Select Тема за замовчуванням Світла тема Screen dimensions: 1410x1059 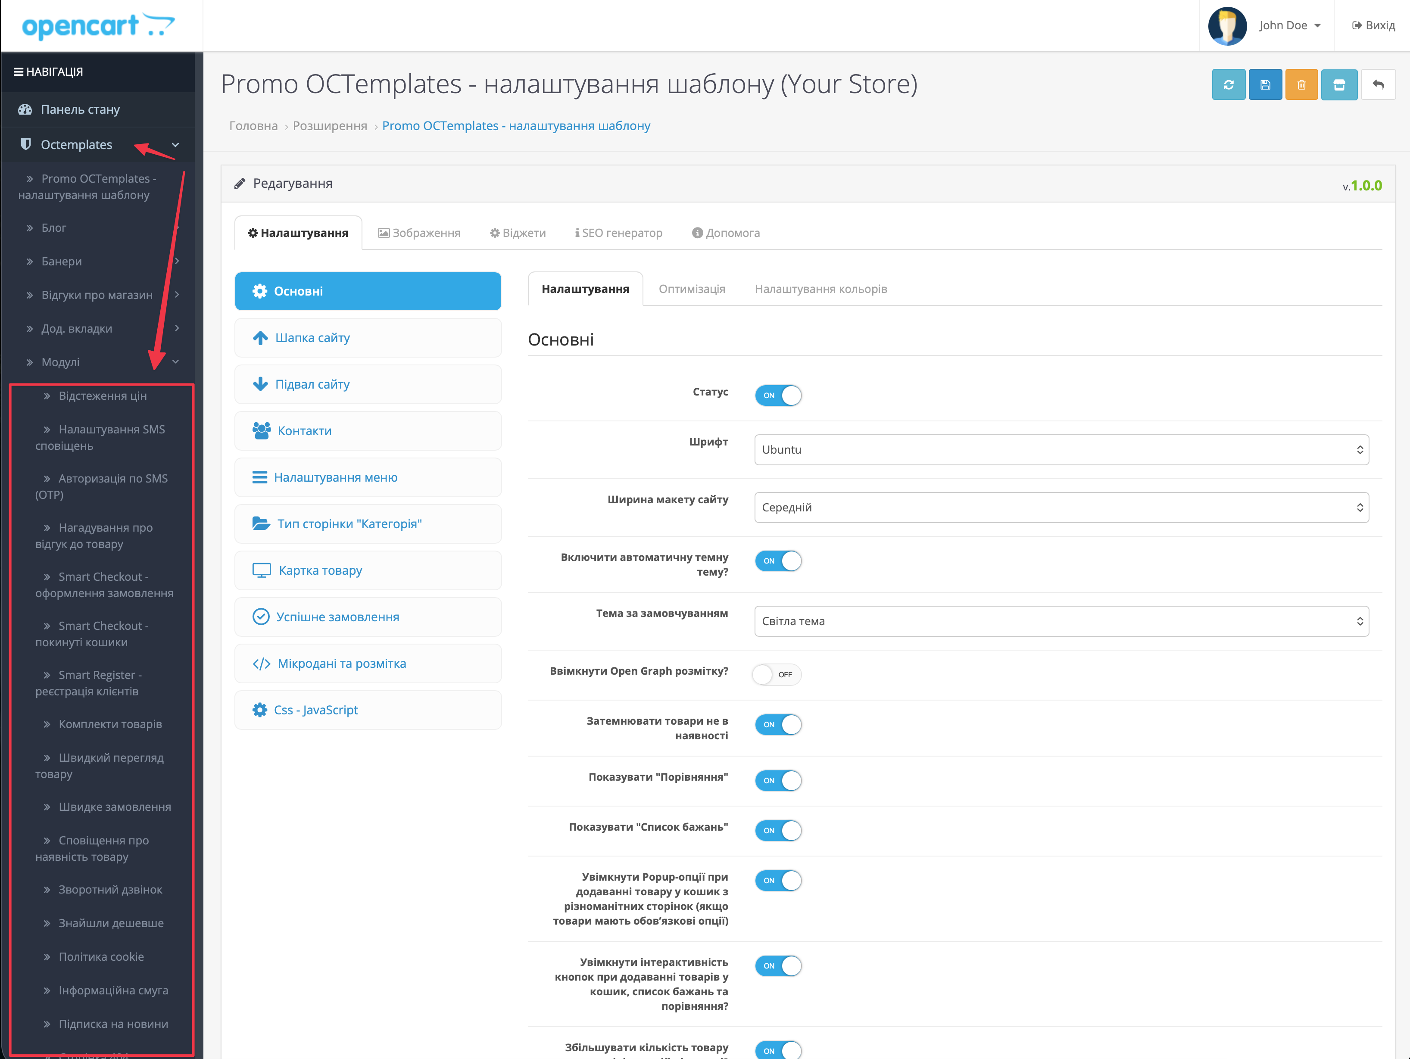click(1061, 621)
